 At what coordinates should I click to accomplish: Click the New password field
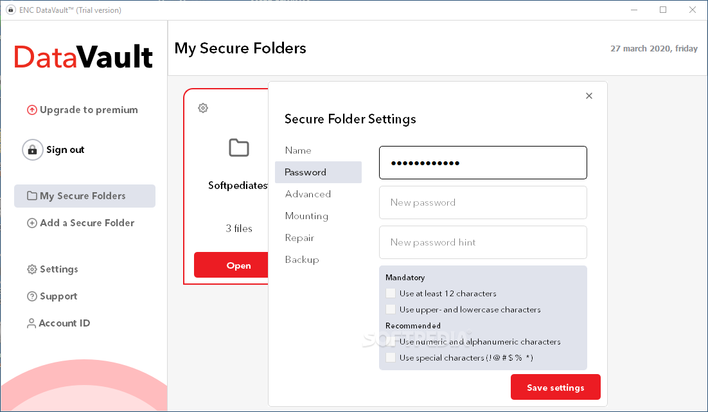(x=482, y=202)
